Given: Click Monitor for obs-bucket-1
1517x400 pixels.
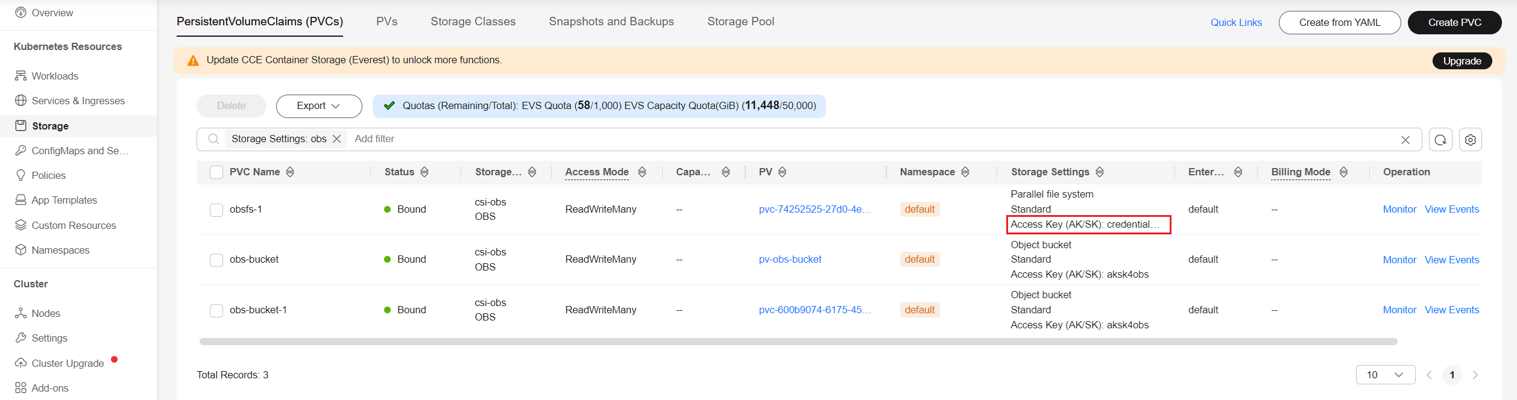Looking at the screenshot, I should pyautogui.click(x=1399, y=310).
